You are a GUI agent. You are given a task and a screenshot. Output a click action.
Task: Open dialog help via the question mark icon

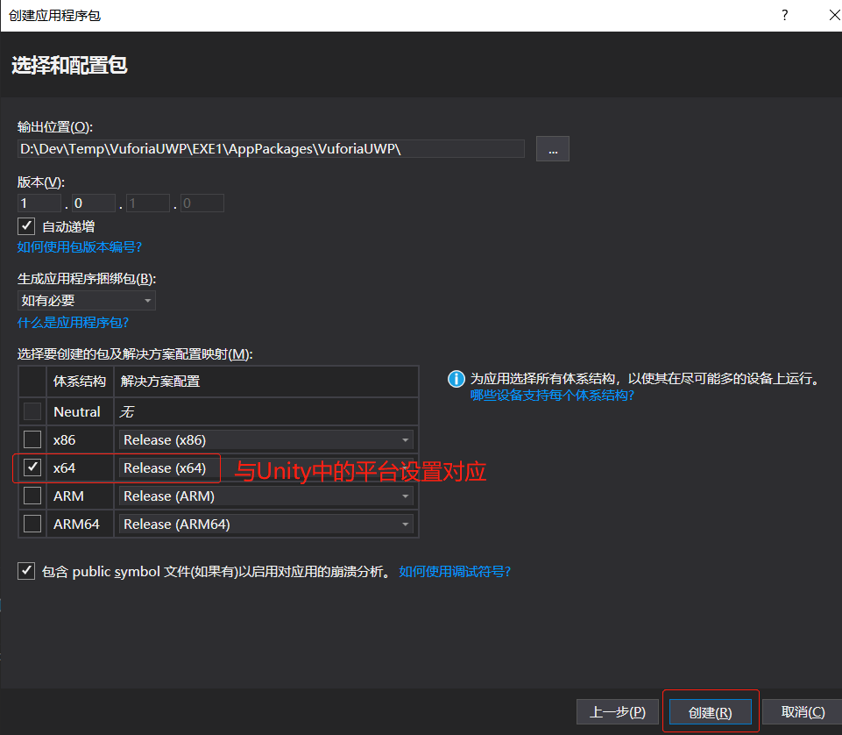[x=784, y=15]
